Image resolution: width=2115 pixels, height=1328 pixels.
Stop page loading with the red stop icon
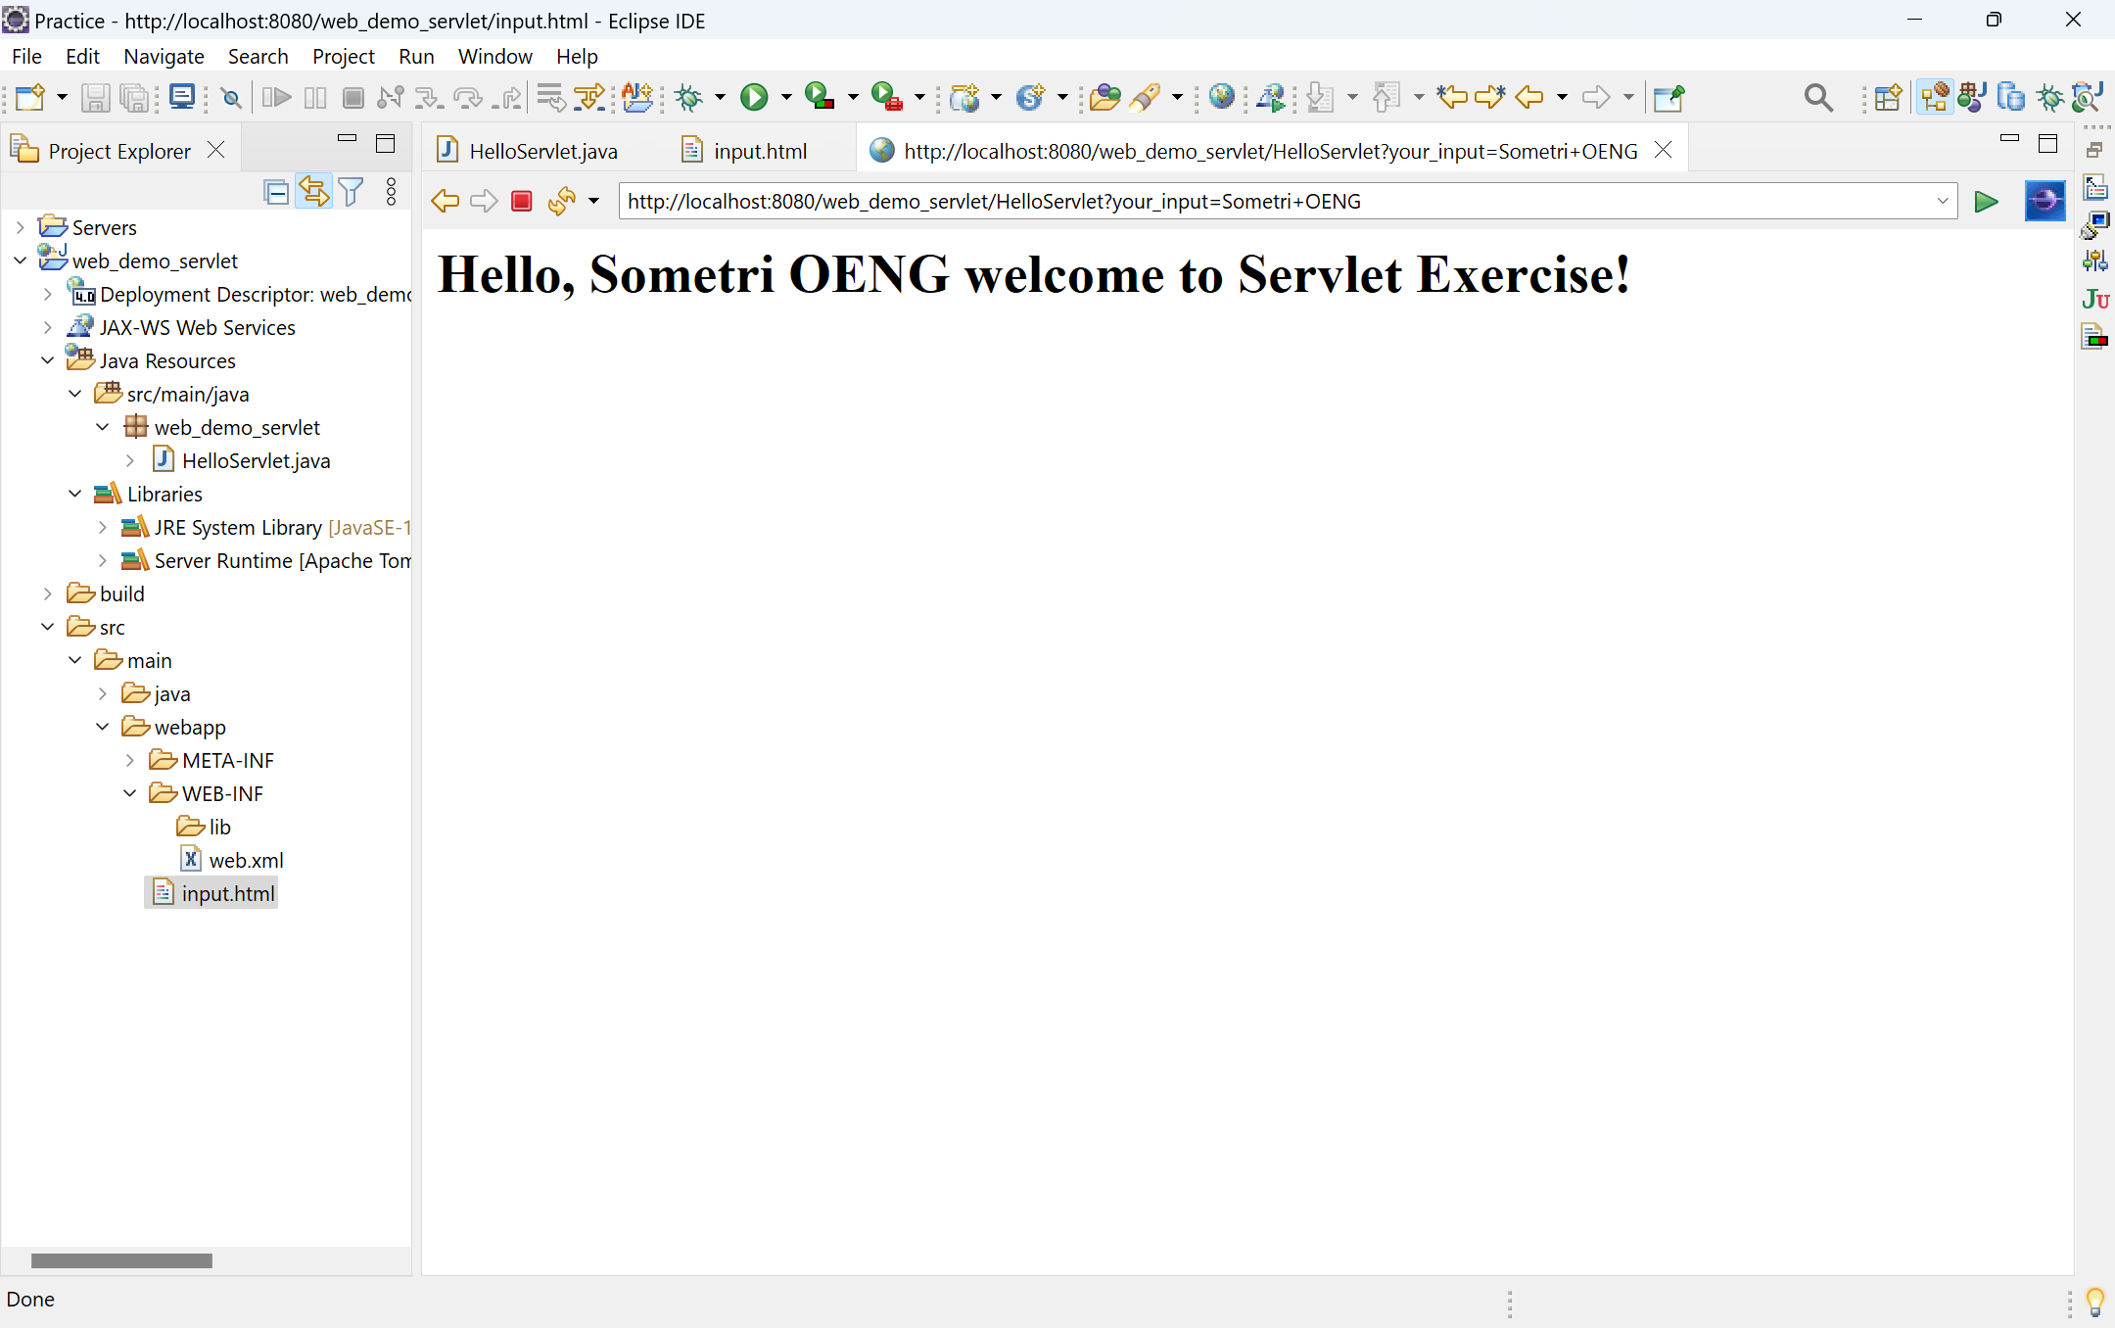521,201
